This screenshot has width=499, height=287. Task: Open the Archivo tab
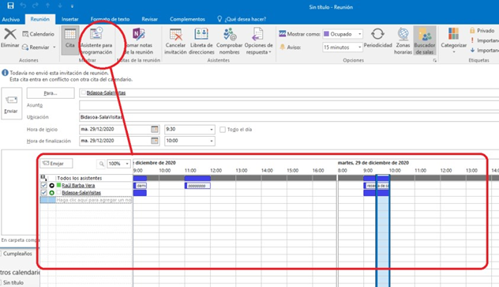(x=11, y=20)
